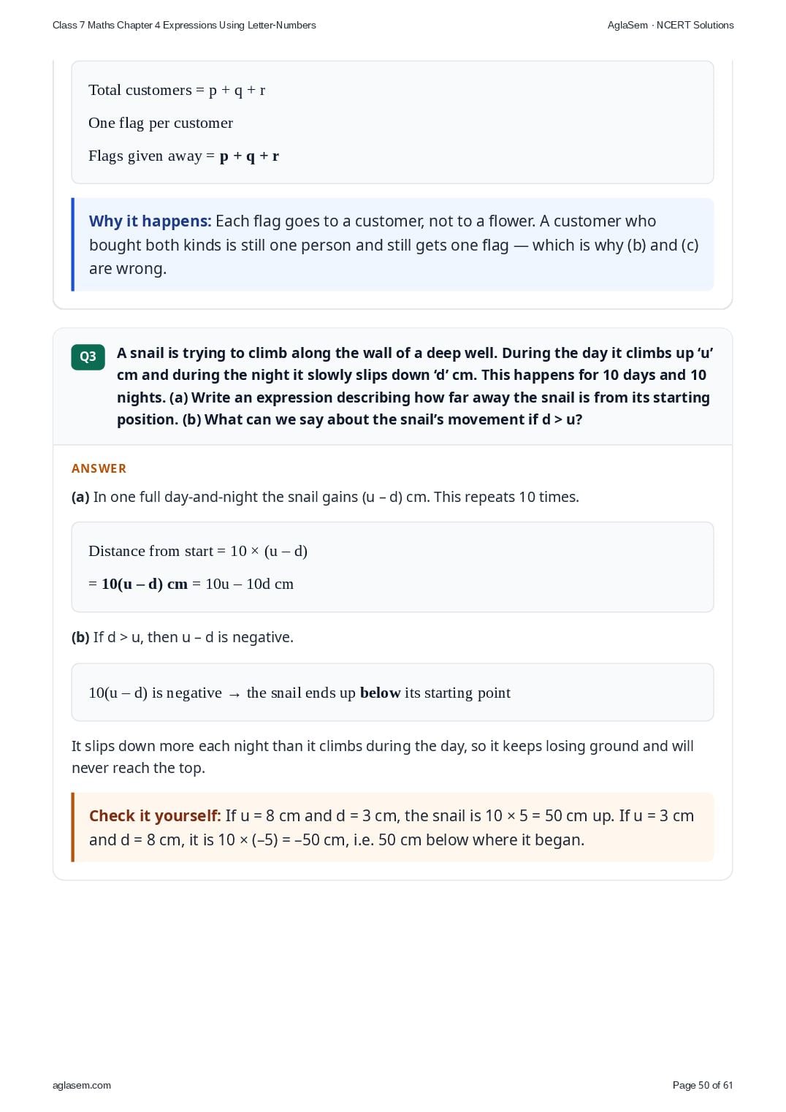
Task: Click the green Q3 question badge
Action: point(88,357)
